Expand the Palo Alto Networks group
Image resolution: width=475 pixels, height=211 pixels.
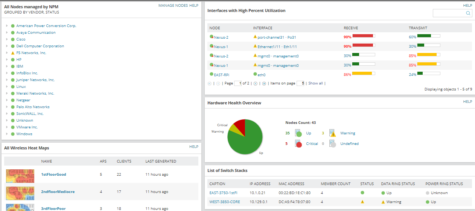[7, 107]
